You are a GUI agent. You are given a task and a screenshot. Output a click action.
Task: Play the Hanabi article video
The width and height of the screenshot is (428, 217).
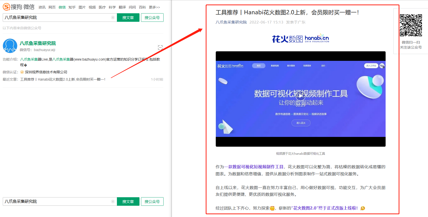(301, 96)
